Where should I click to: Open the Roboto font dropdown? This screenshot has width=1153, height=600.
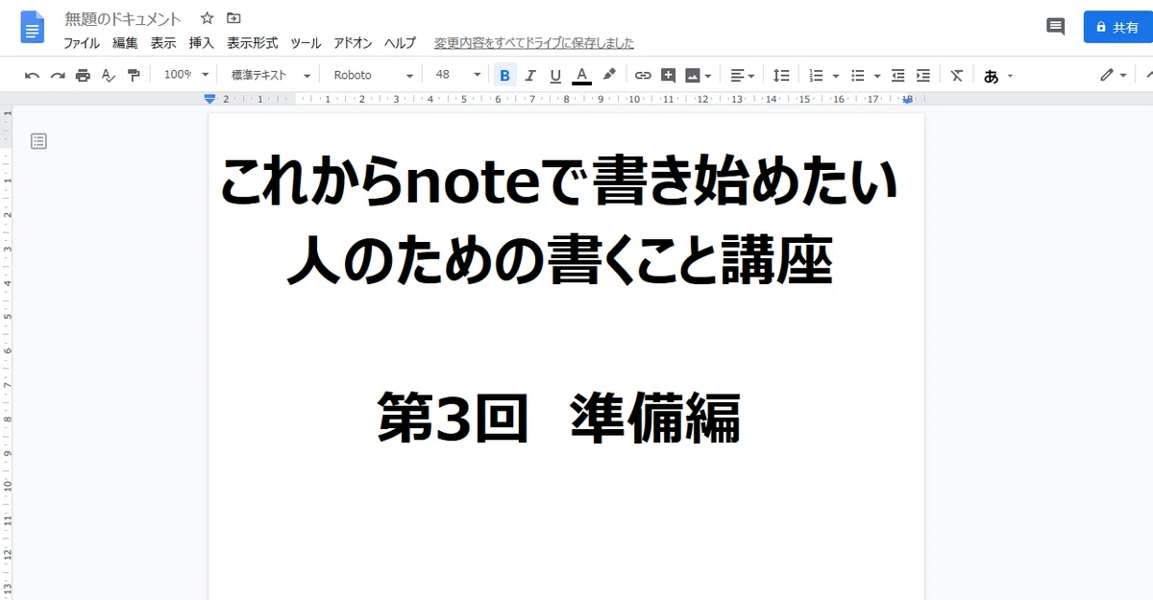tap(373, 75)
